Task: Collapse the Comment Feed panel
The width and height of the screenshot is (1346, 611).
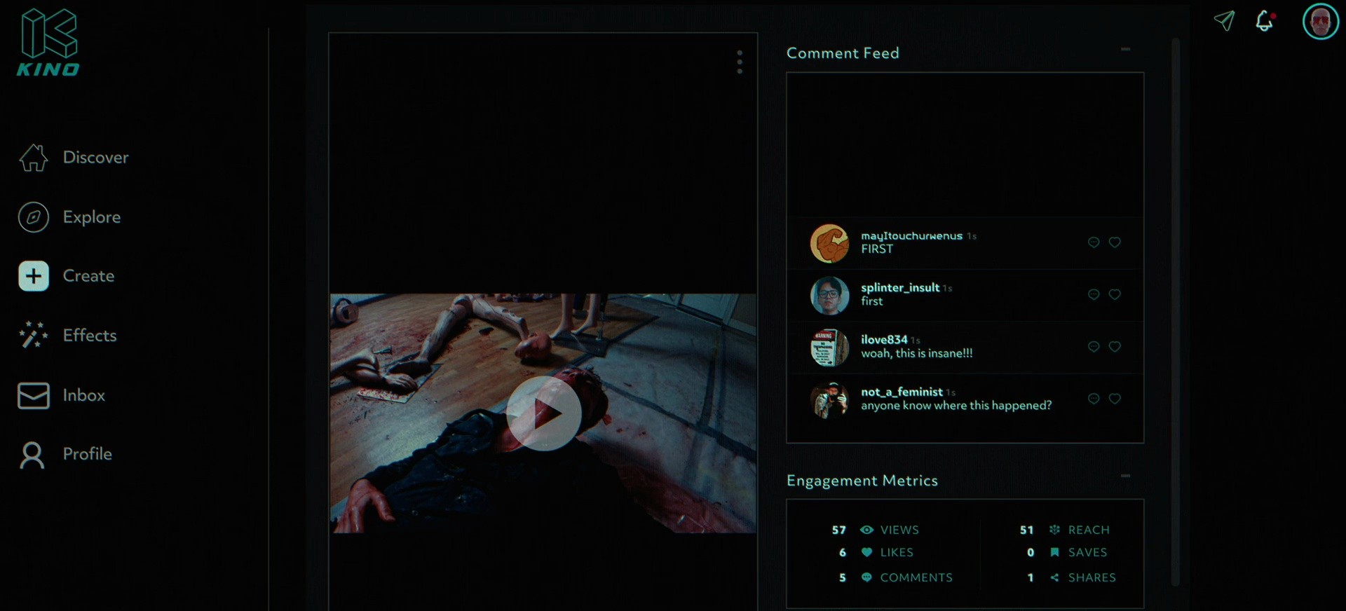Action: pos(1125,49)
